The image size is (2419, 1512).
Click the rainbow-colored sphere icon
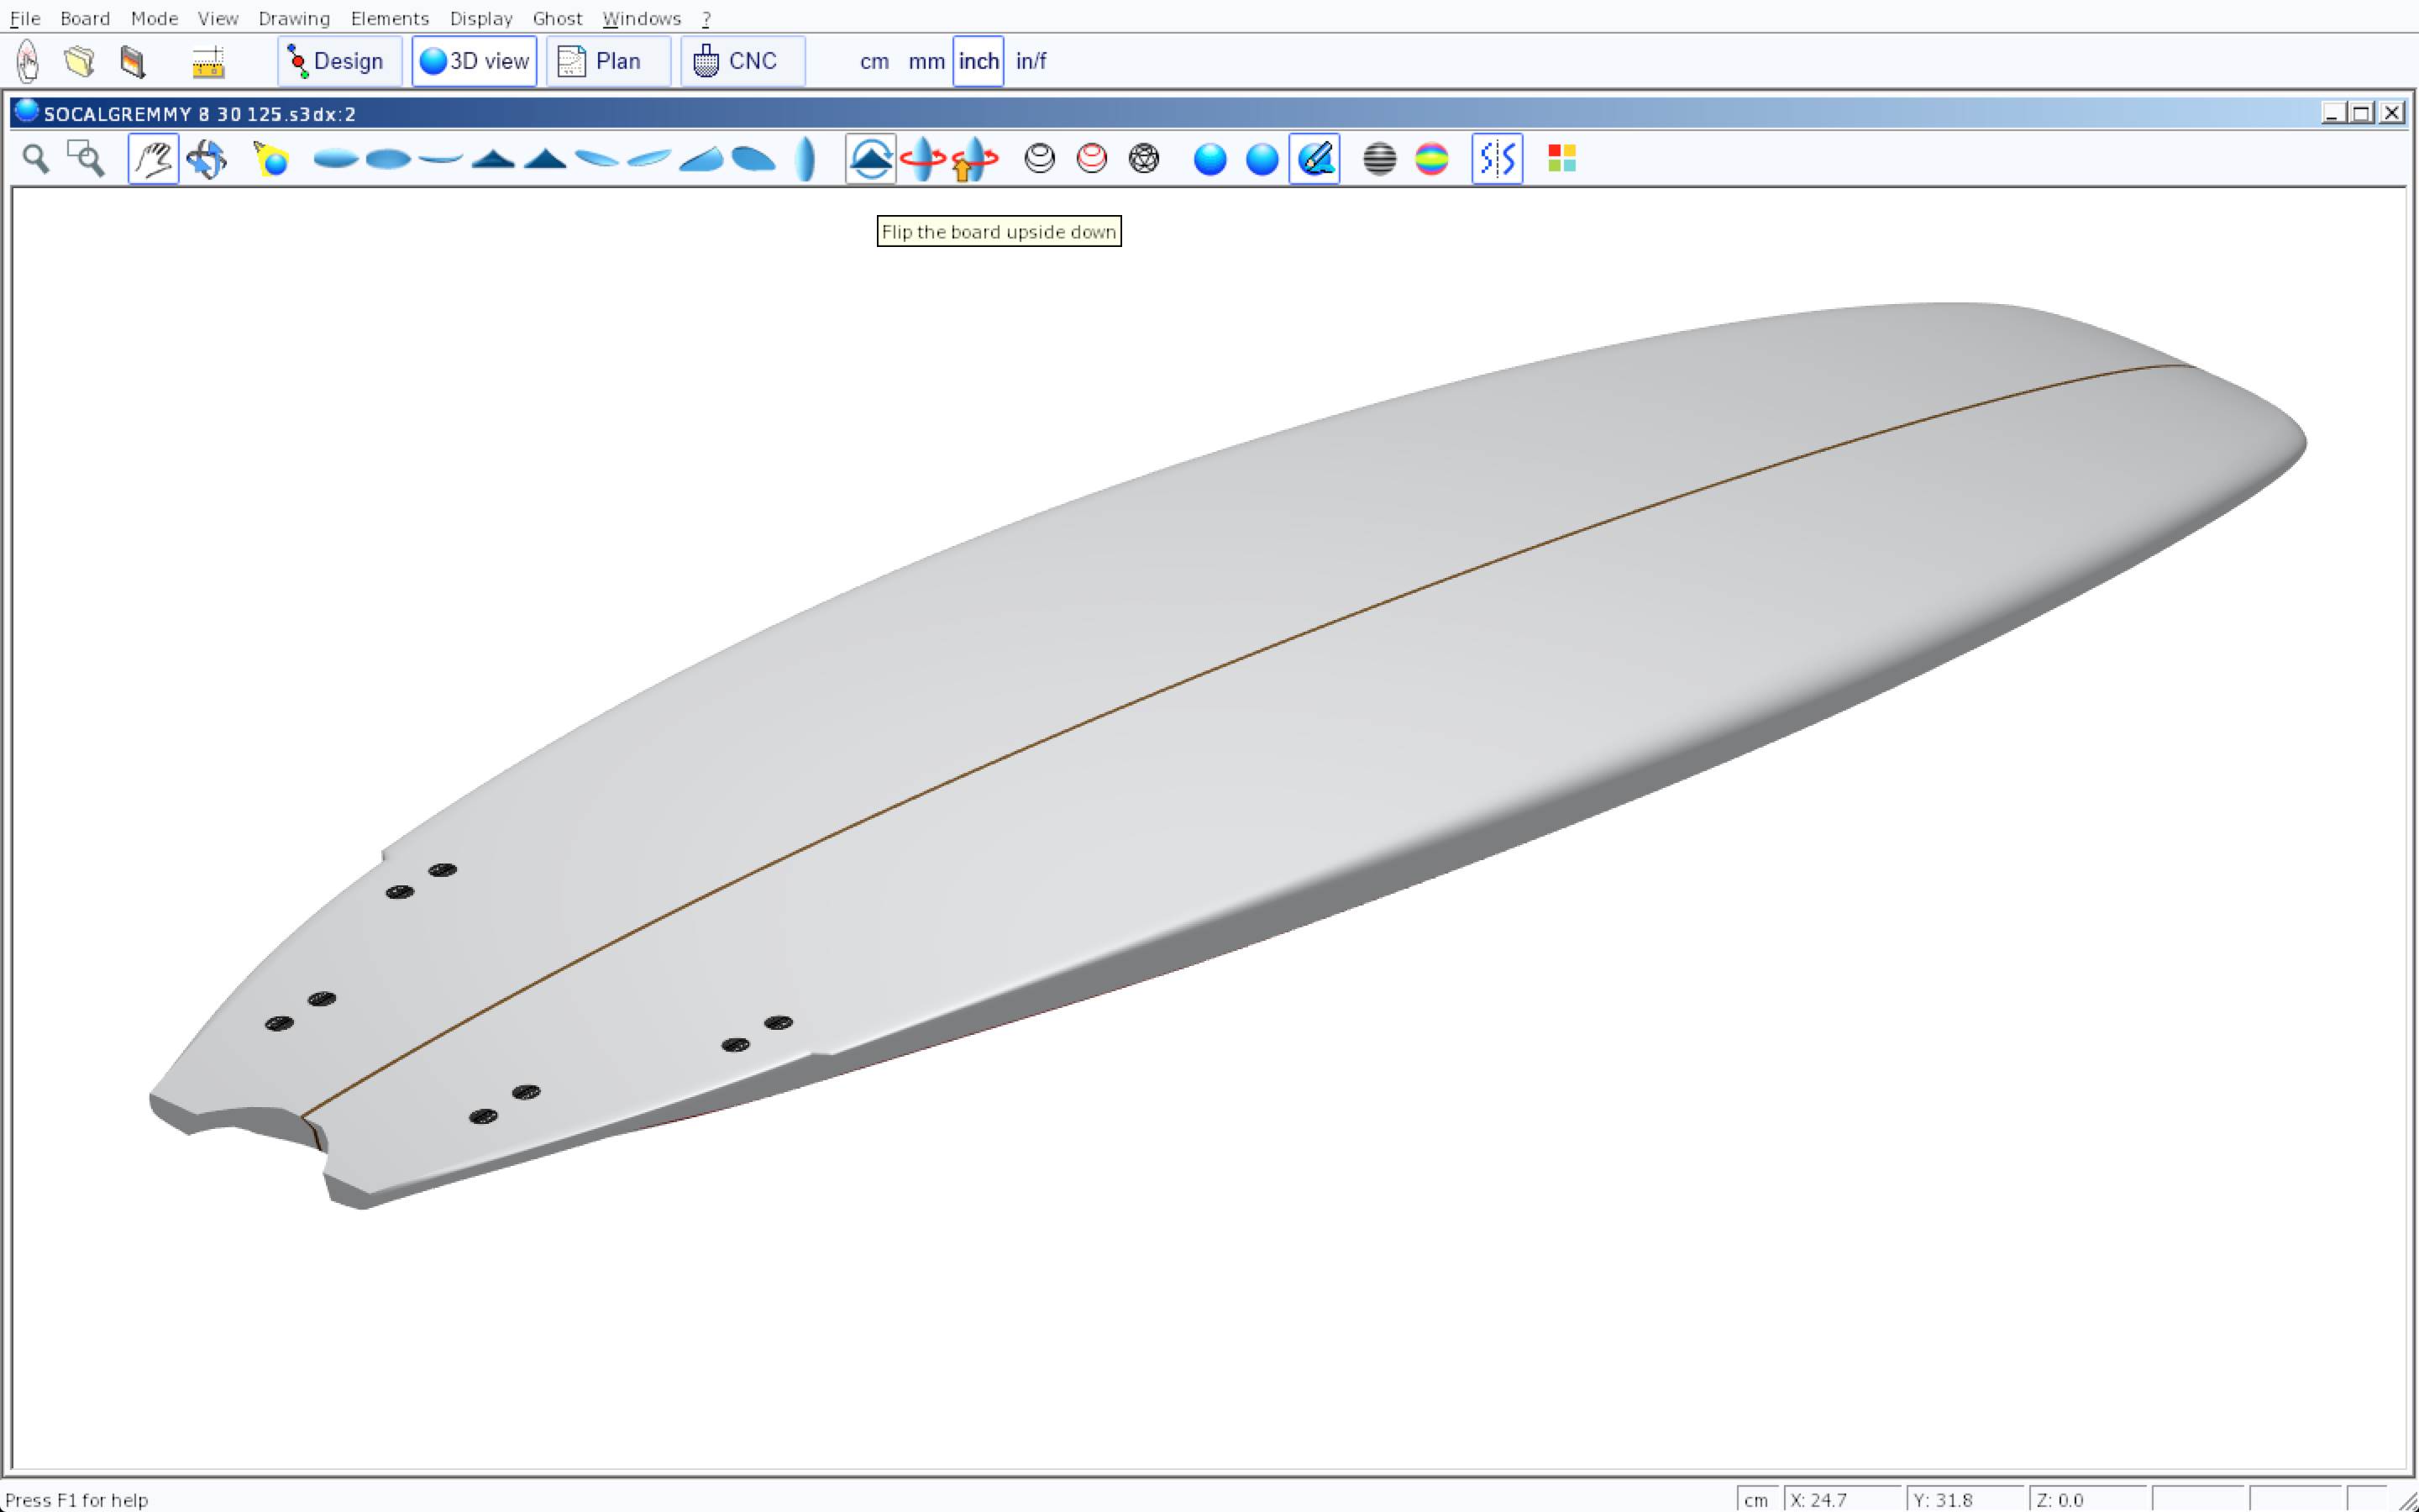click(1431, 159)
